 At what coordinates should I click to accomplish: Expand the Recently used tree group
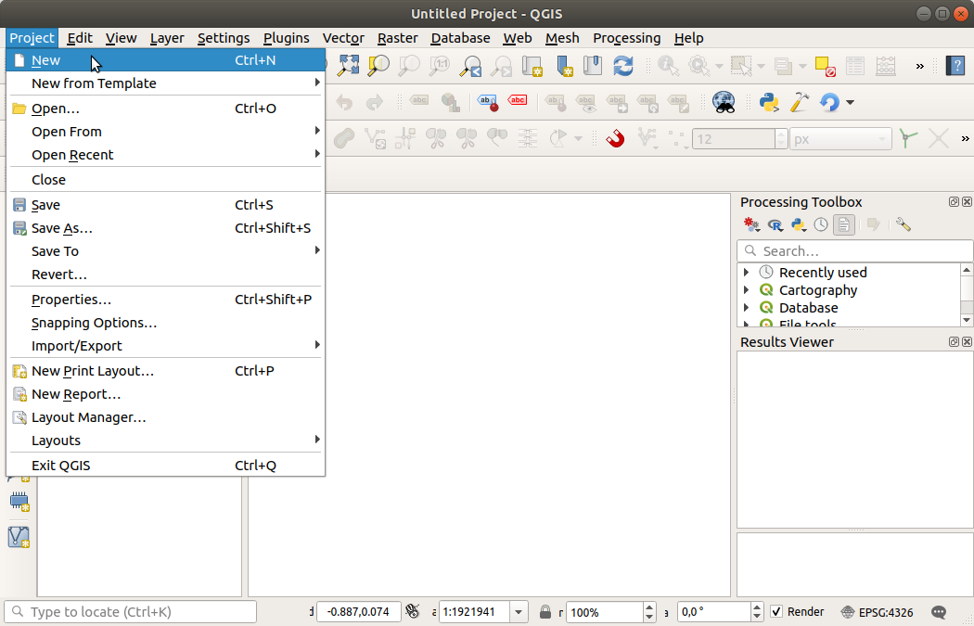click(747, 273)
